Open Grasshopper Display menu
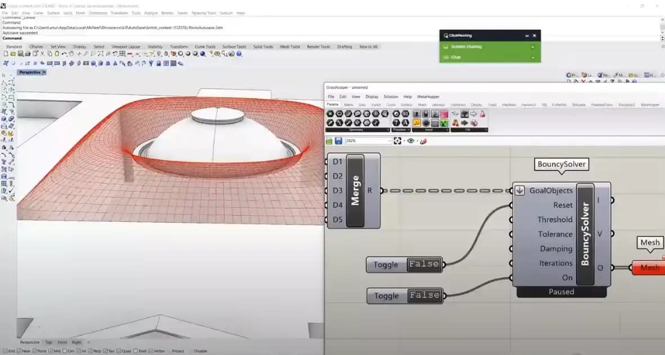The height and width of the screenshot is (355, 665). pyautogui.click(x=371, y=97)
